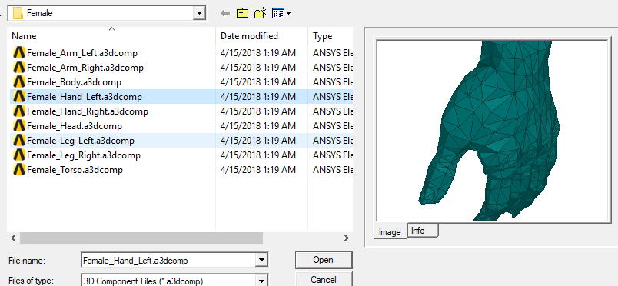Select Female_Arm_Left.a3dcomp file
The image size is (618, 286).
[x=82, y=53]
